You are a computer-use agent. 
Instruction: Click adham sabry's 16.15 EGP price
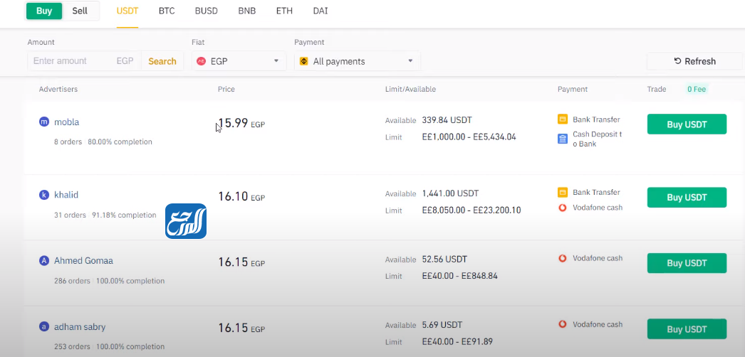241,328
